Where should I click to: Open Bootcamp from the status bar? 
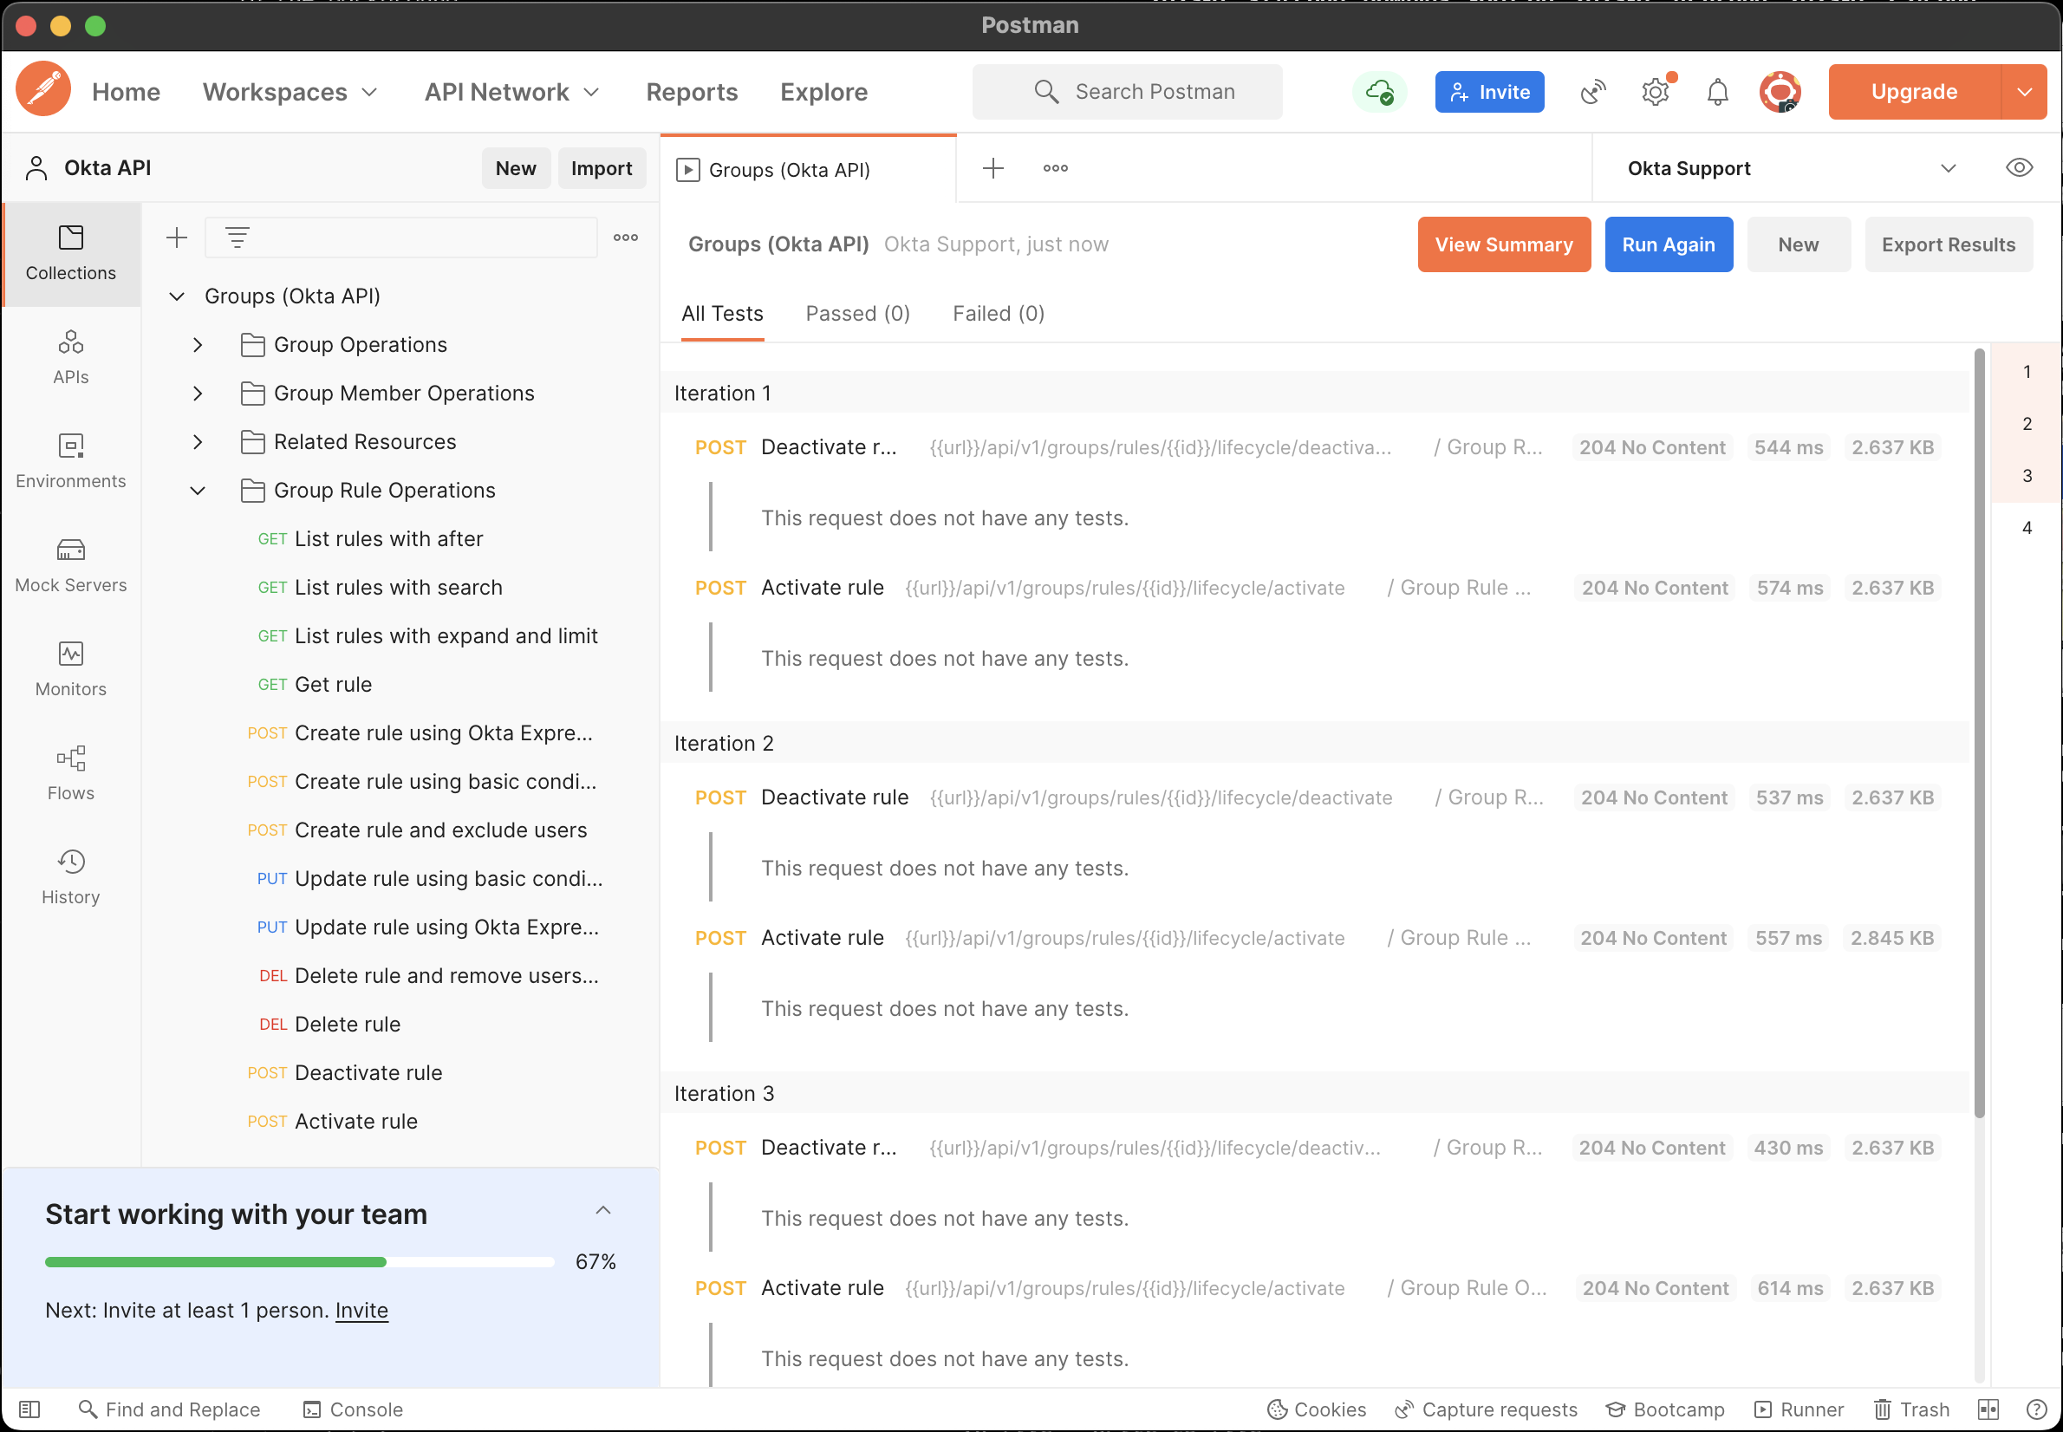coord(1666,1409)
